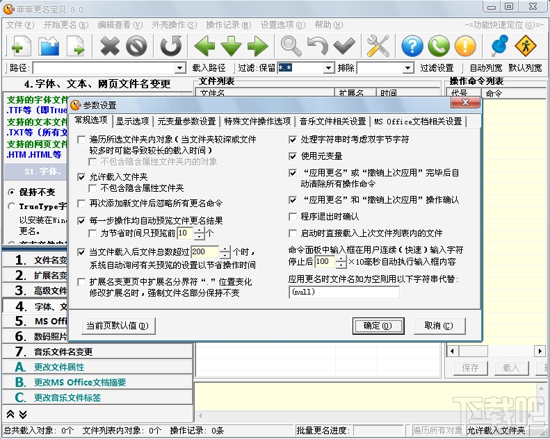
Task: Open A. 更改文件属性 section
Action: point(97,367)
